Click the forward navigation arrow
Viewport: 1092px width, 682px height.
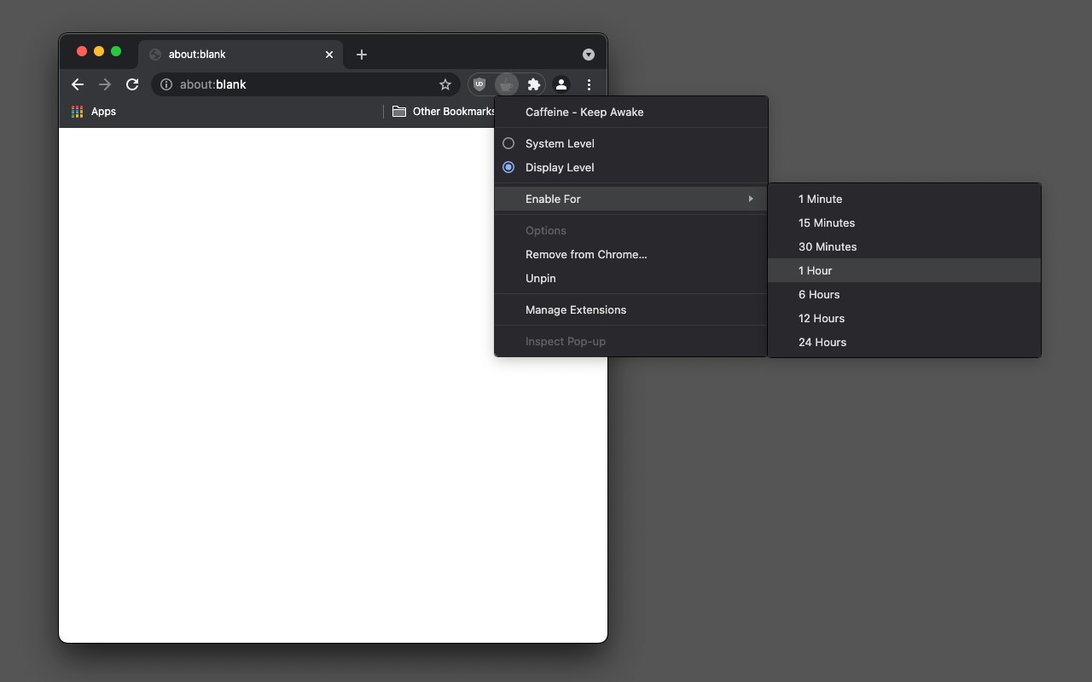[105, 84]
